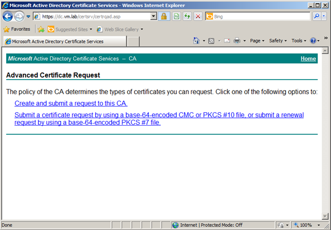Toggle the Compatibility View icon
Viewport: 331px width, 230px height.
(176, 17)
